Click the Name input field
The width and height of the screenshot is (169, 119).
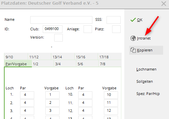61,20
